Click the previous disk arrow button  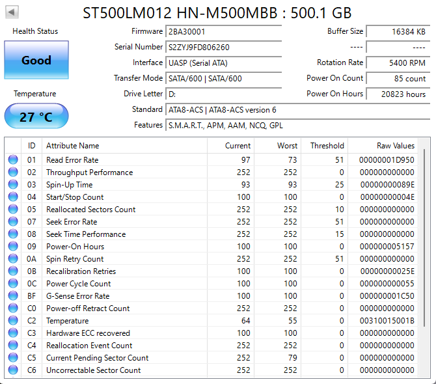(x=12, y=12)
